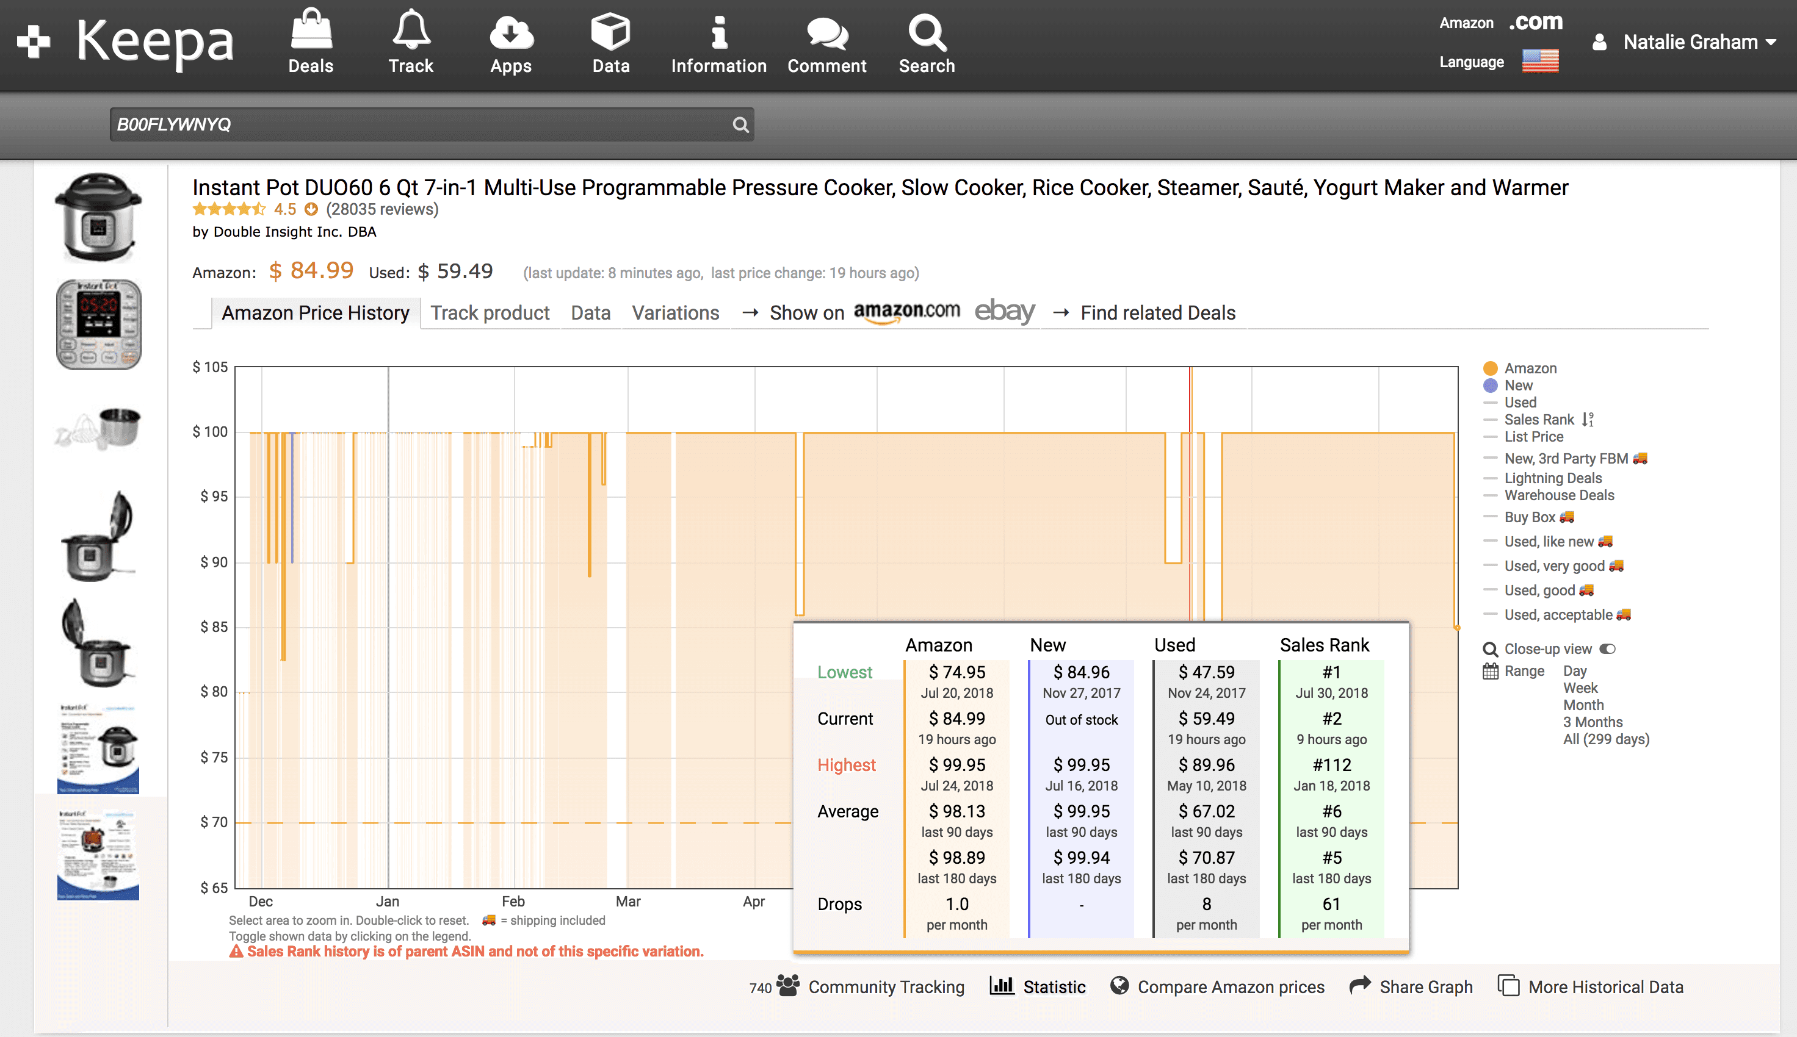Click the Compare Amazon prices globe icon
This screenshot has width=1797, height=1037.
click(1119, 985)
